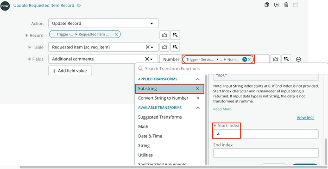Click the Start Index input field

(x=266, y=134)
